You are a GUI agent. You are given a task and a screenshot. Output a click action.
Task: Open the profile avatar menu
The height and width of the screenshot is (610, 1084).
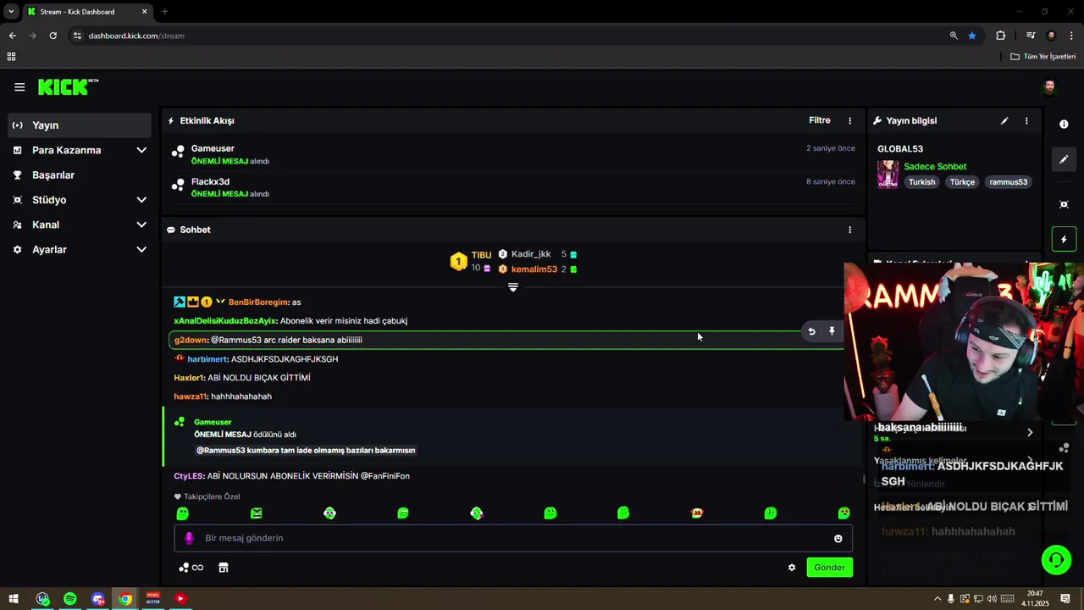[x=1049, y=87]
